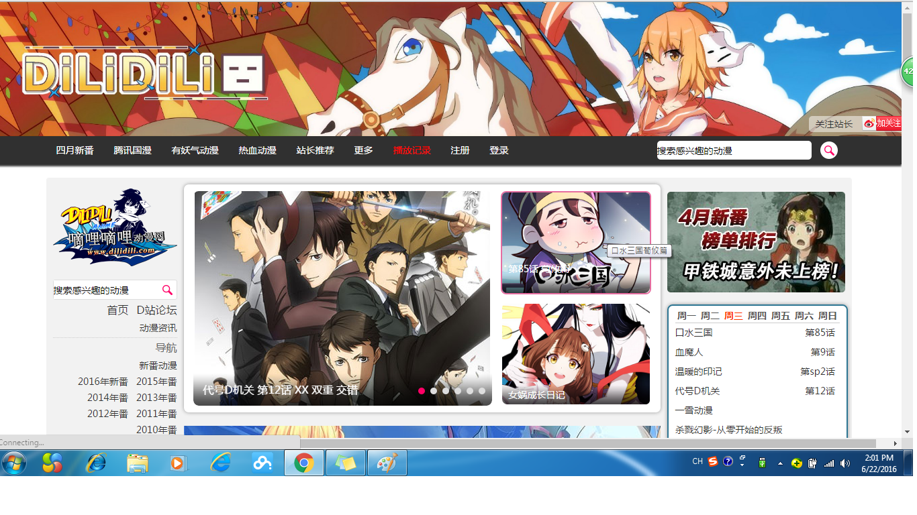Click the horizontal scrollbar right arrow
The height and width of the screenshot is (515, 917).
point(896,443)
